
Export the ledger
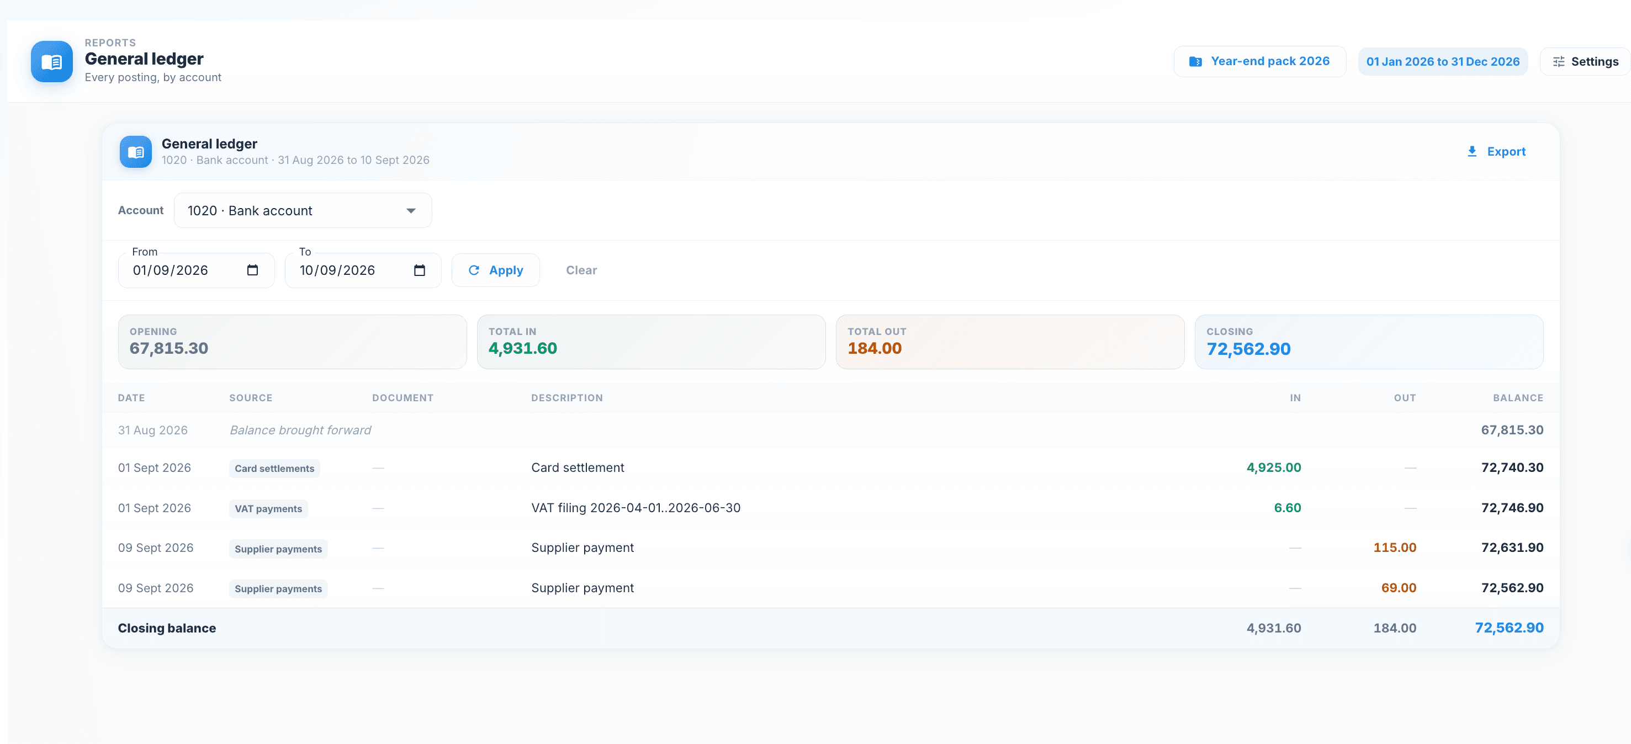(1496, 151)
